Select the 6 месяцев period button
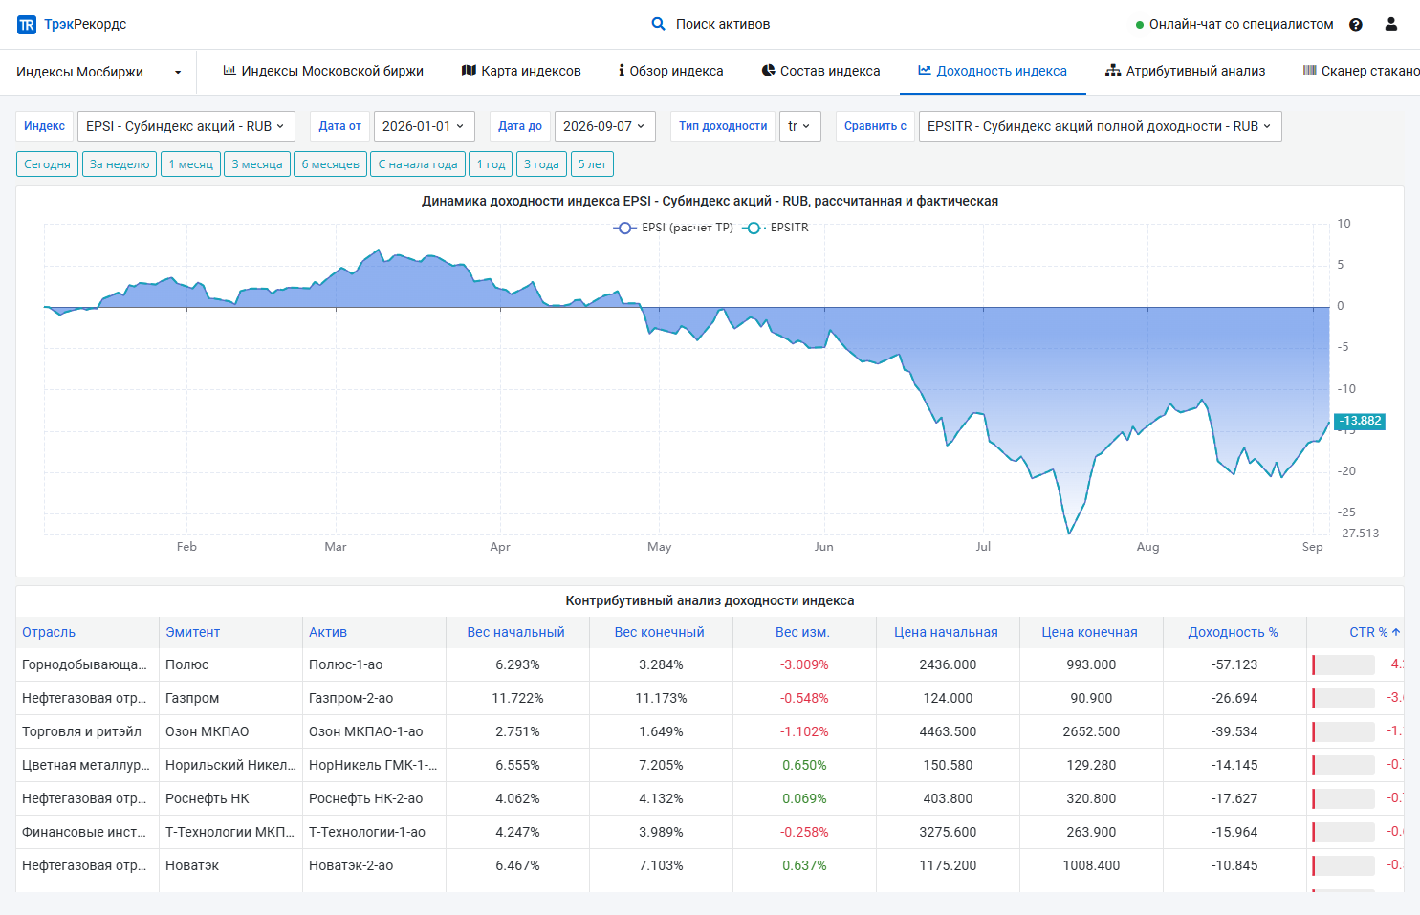 330,164
